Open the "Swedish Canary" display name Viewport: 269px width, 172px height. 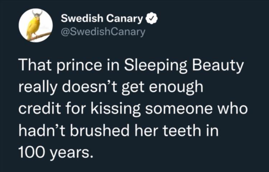pyautogui.click(x=102, y=18)
